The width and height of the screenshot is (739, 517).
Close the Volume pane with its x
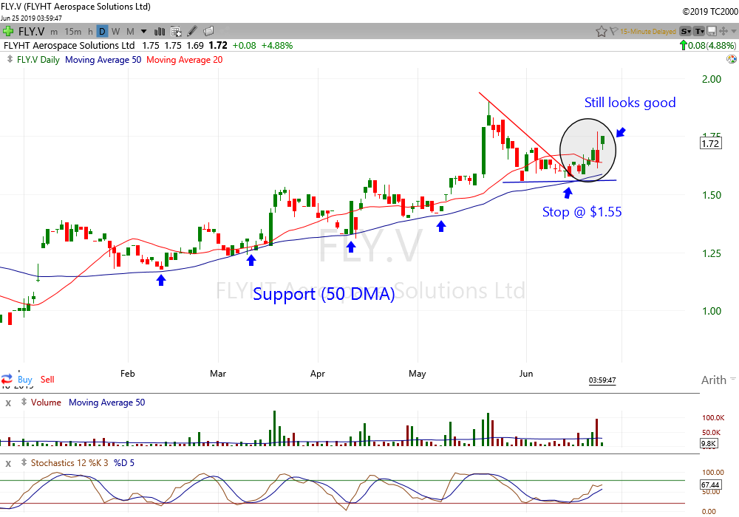tap(8, 403)
